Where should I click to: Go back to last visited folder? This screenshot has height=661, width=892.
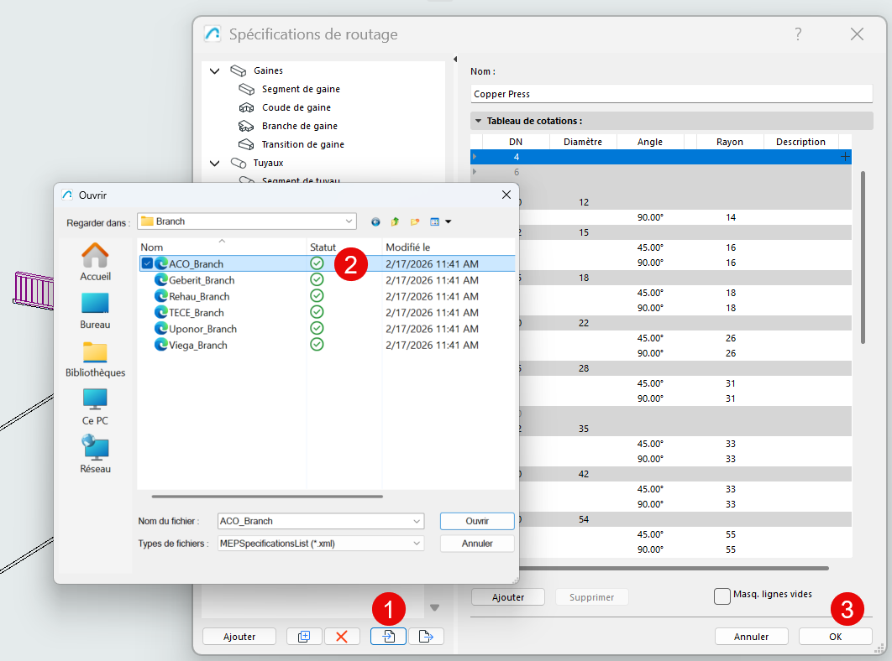pos(375,221)
